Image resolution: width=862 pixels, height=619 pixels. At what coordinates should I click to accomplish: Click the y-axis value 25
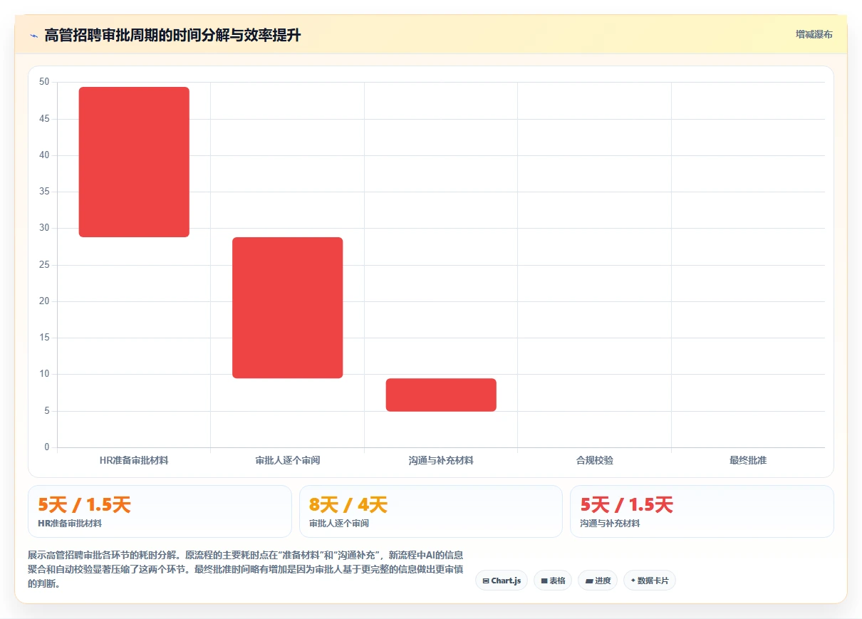click(x=44, y=265)
